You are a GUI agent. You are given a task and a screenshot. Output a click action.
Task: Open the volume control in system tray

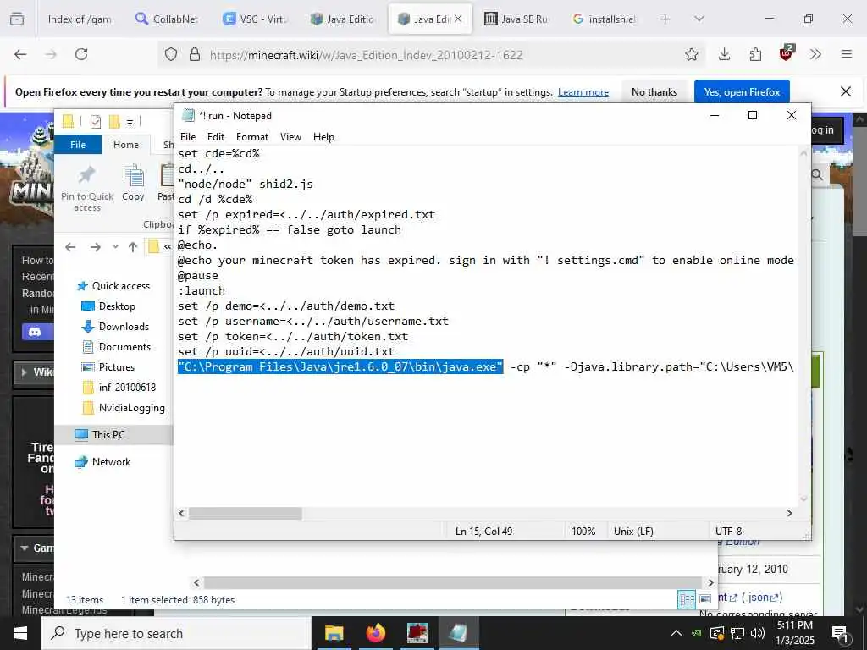758,633
